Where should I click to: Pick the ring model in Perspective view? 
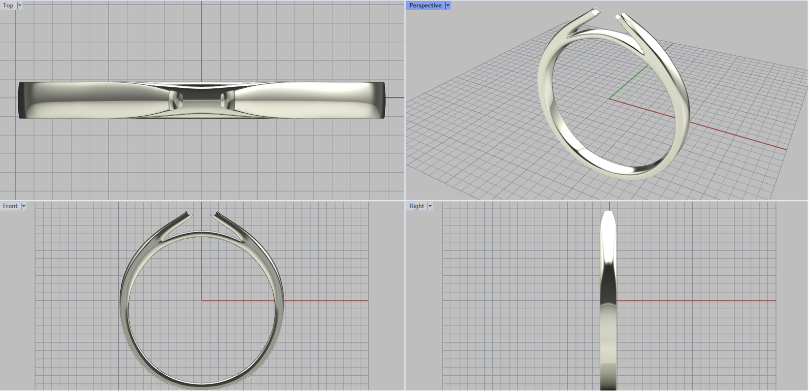546,102
